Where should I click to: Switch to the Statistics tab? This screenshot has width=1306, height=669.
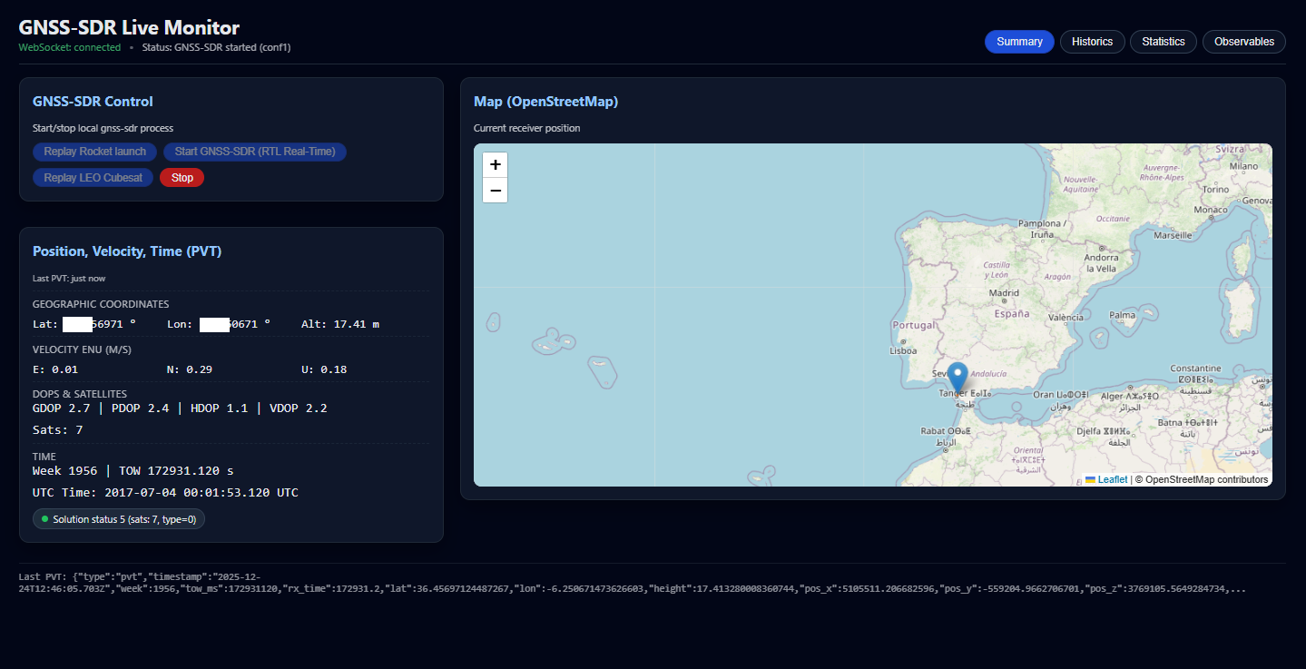click(1163, 42)
